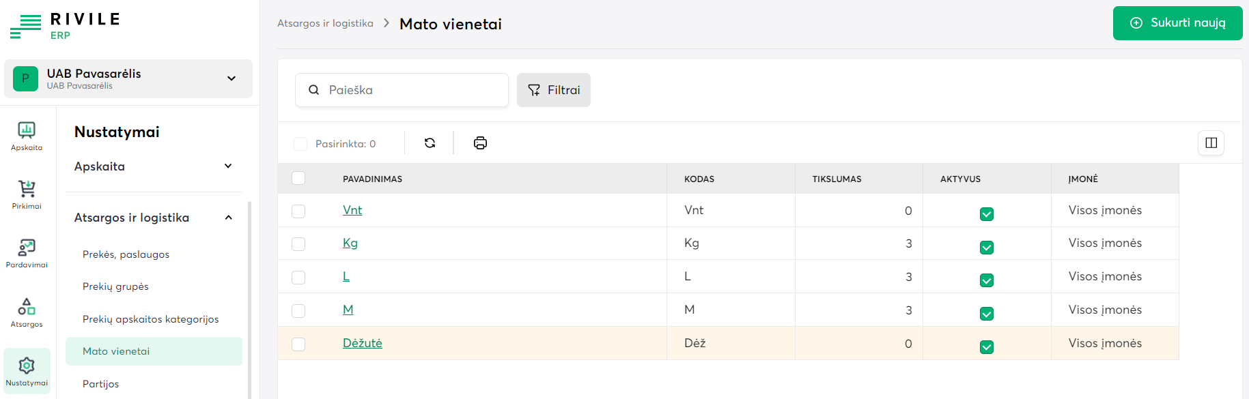
Task: Open the Prekių grupės menu item
Action: 115,286
